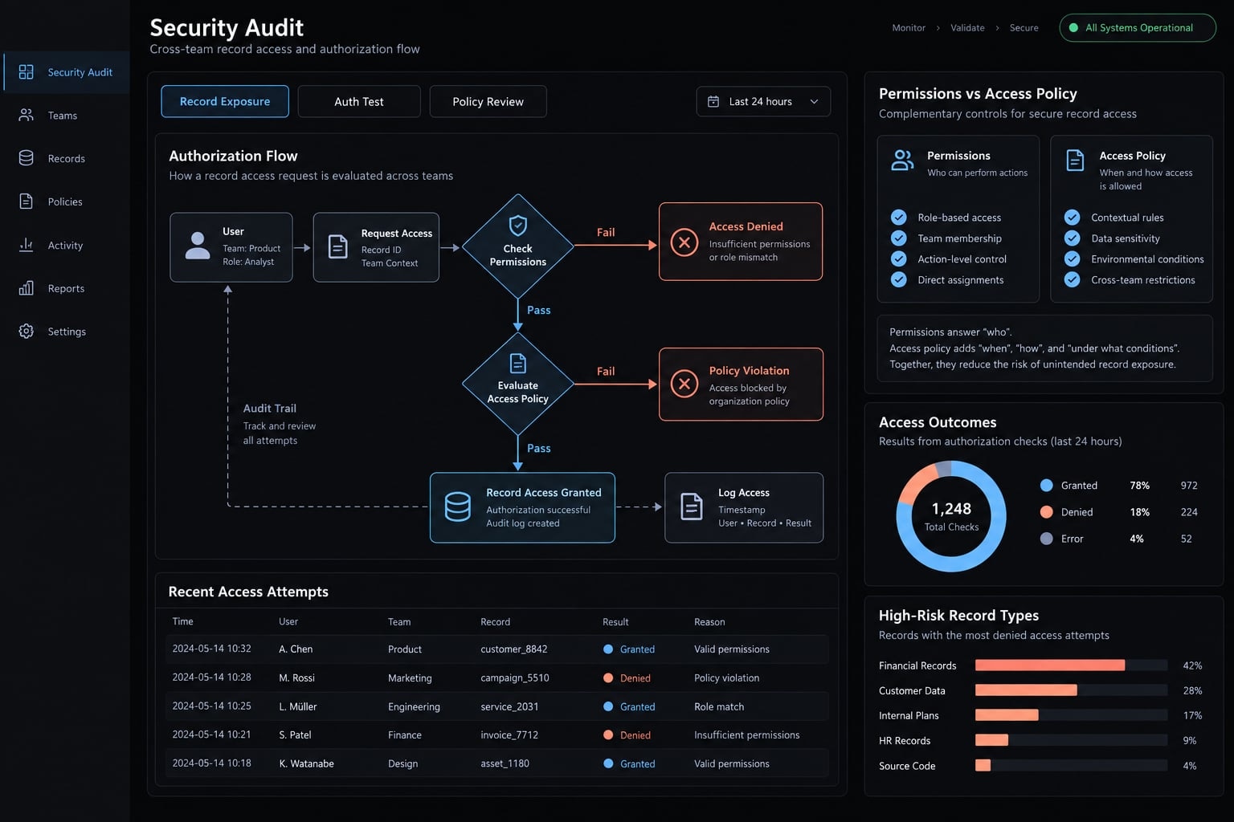
Task: Toggle the Contextual rules checkmark
Action: point(1072,217)
